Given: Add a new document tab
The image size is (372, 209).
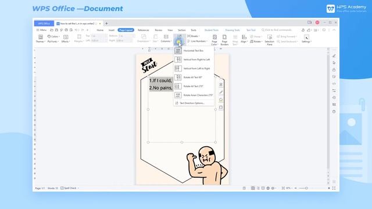Looking at the screenshot, I should coord(106,23).
